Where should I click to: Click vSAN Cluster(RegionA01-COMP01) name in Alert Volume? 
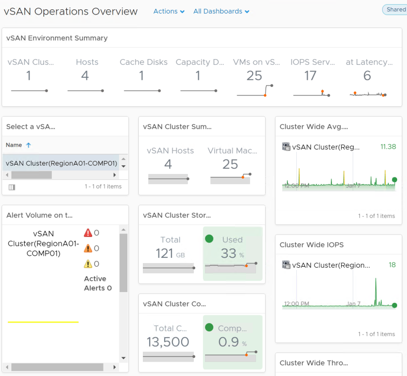coord(43,243)
